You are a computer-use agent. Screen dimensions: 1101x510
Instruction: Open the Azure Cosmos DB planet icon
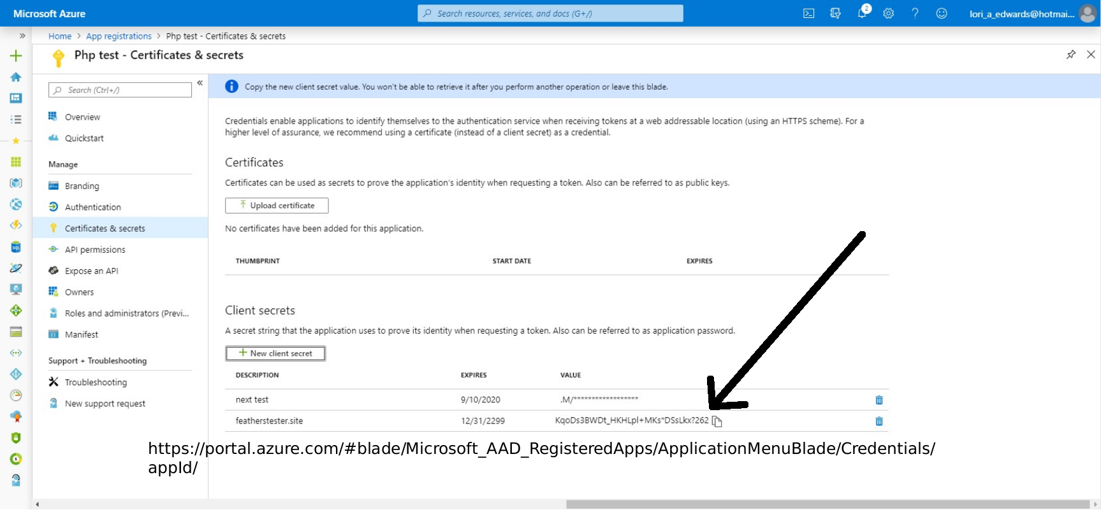(16, 268)
